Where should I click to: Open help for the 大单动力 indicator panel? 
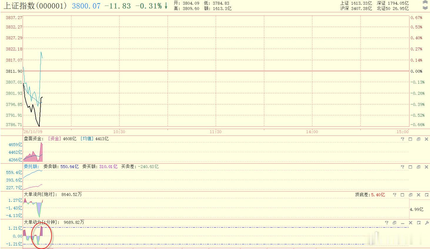[x=387, y=223]
